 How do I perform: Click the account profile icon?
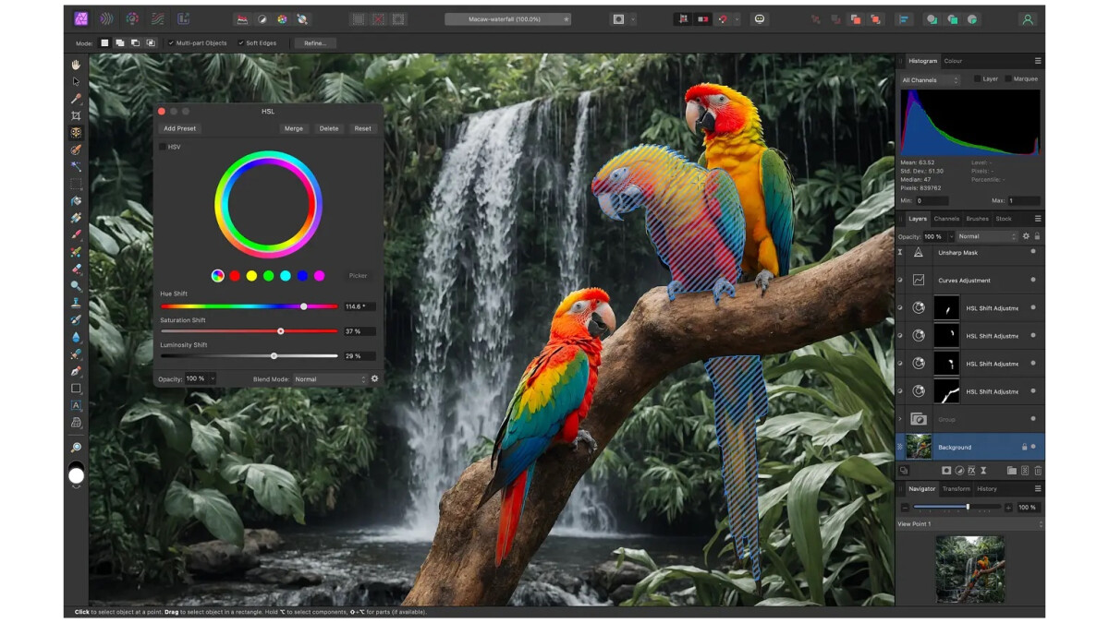point(1027,18)
